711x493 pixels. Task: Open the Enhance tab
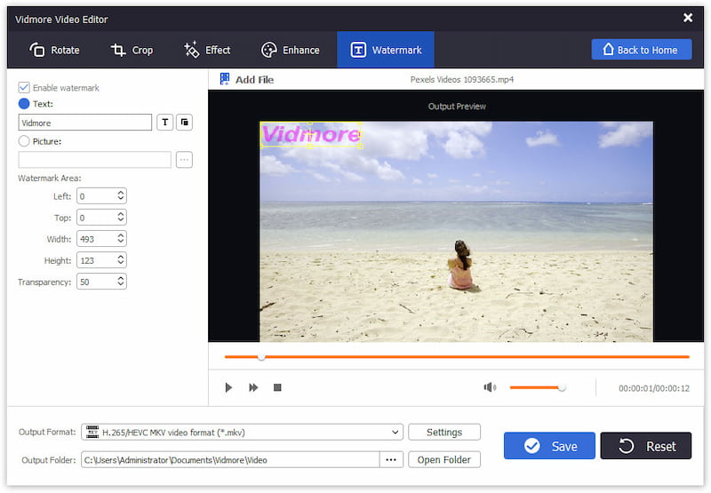pos(290,50)
